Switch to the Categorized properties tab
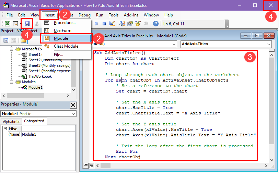 click(34, 121)
